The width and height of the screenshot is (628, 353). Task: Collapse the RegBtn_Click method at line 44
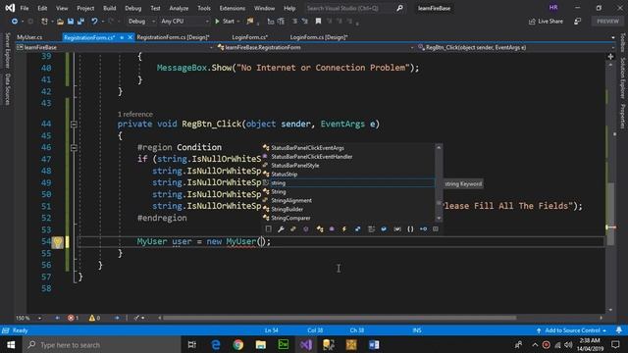pos(74,125)
